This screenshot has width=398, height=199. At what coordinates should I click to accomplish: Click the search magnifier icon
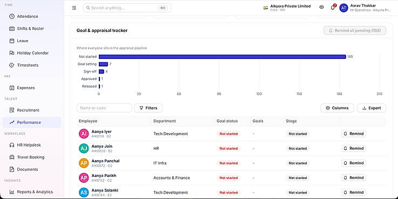(x=88, y=8)
